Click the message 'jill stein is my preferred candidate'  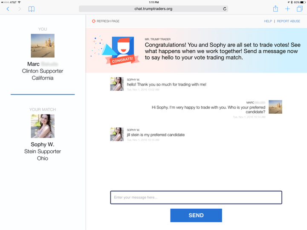click(x=156, y=135)
